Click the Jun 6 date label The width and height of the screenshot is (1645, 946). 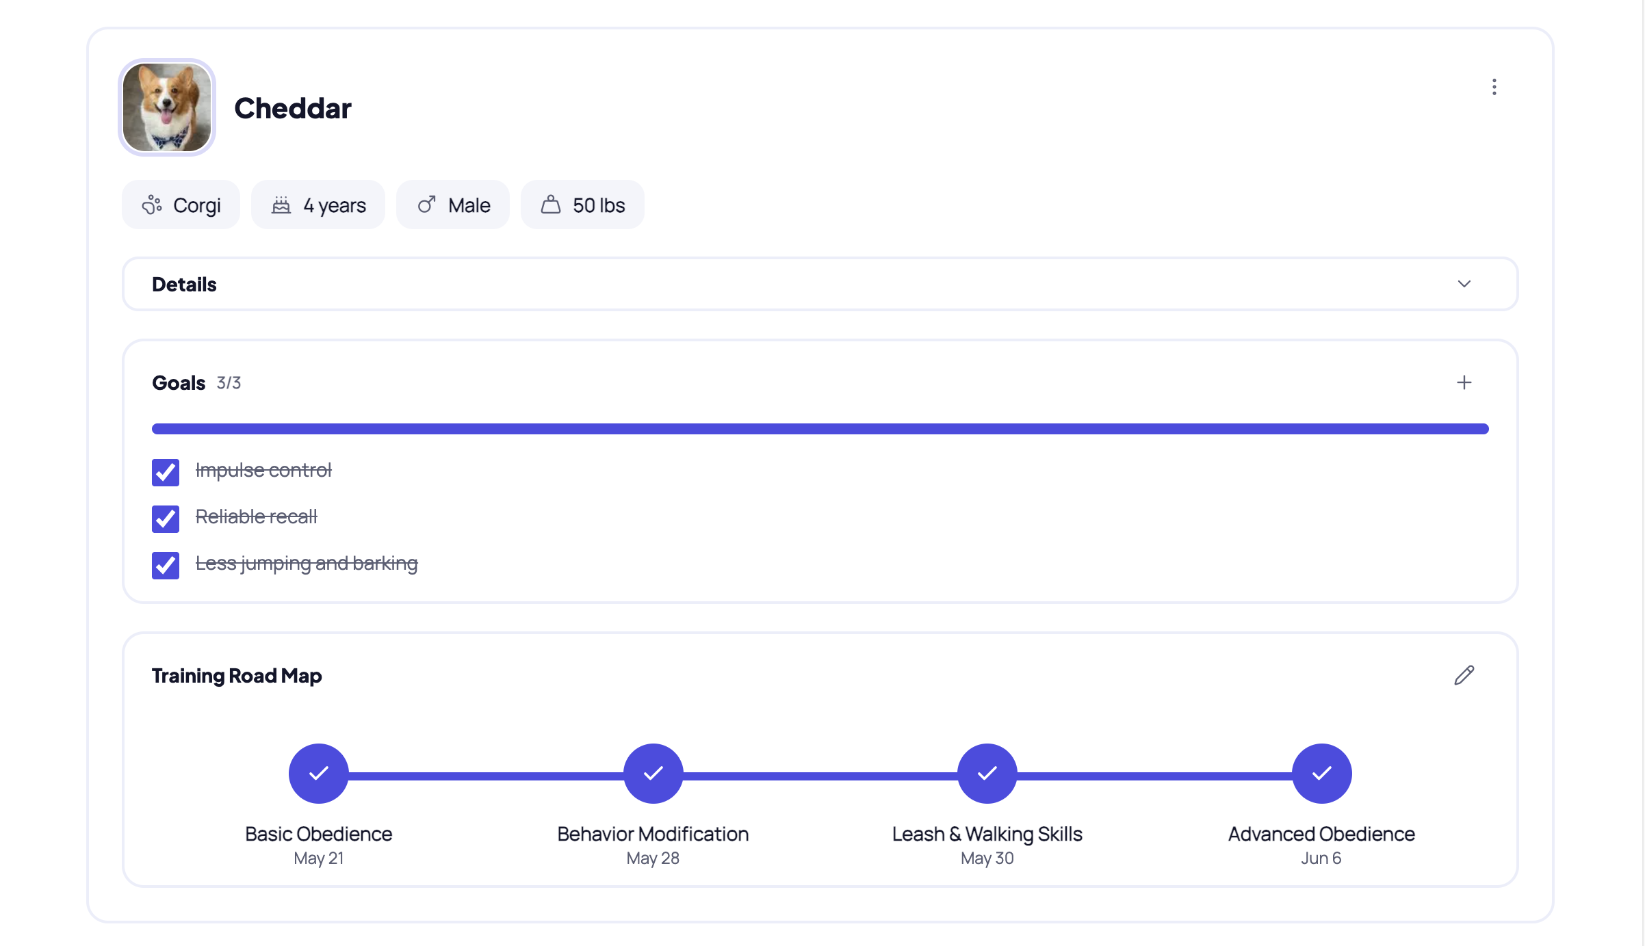coord(1321,858)
